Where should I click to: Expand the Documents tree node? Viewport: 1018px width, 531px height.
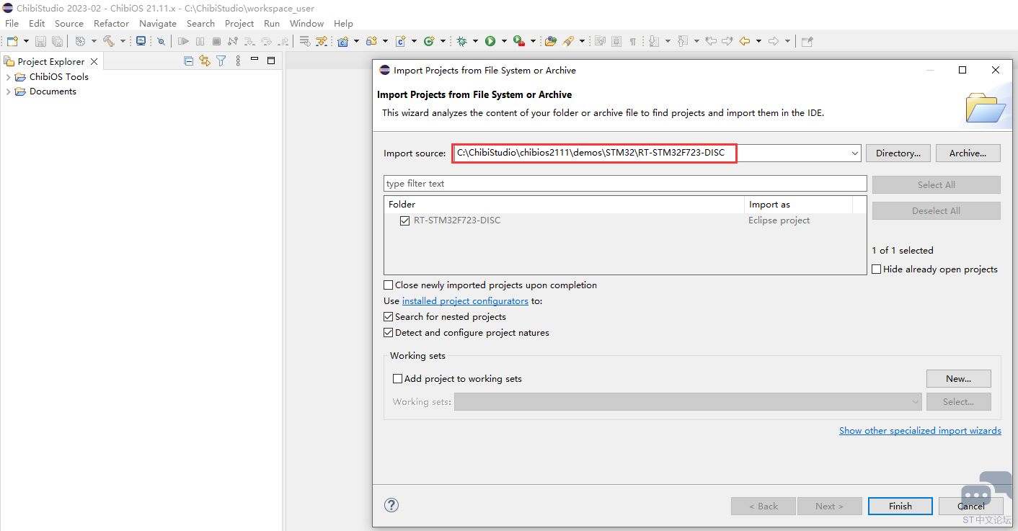(9, 92)
